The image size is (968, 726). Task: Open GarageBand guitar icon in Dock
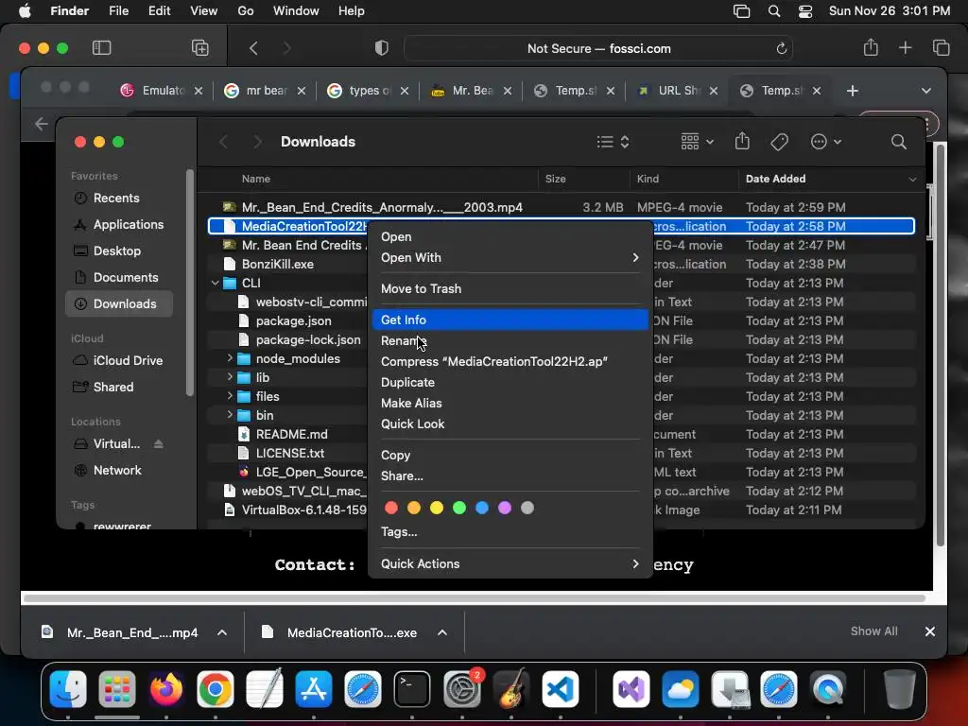511,688
